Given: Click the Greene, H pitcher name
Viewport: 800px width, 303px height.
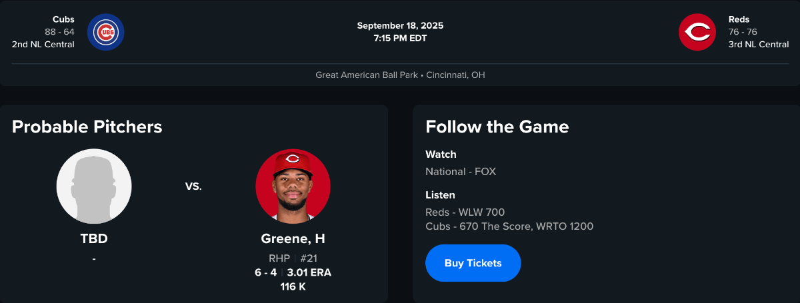Looking at the screenshot, I should pos(293,238).
